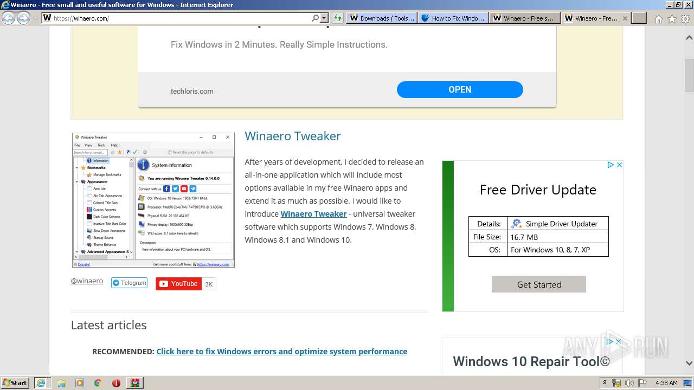This screenshot has height=390, width=694.
Task: Click the page scrollbar up arrow
Action: click(689, 38)
